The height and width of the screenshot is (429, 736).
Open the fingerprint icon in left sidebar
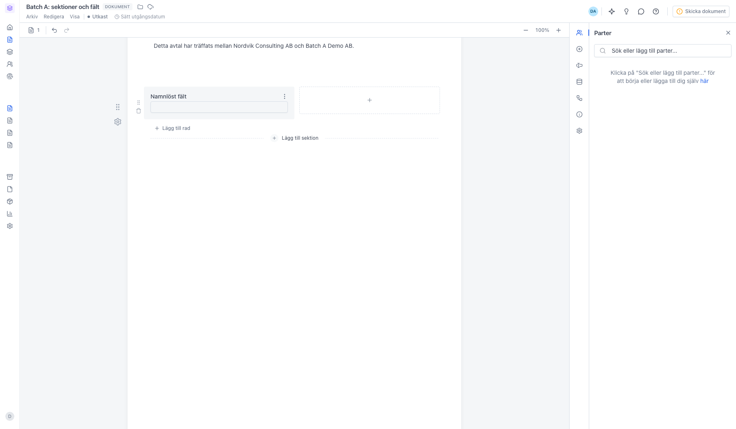pyautogui.click(x=10, y=76)
